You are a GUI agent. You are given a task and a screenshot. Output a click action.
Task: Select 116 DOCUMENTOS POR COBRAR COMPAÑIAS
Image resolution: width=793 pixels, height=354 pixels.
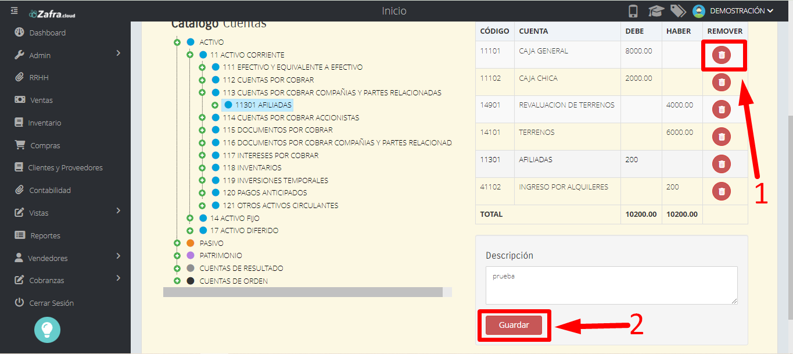pyautogui.click(x=337, y=143)
